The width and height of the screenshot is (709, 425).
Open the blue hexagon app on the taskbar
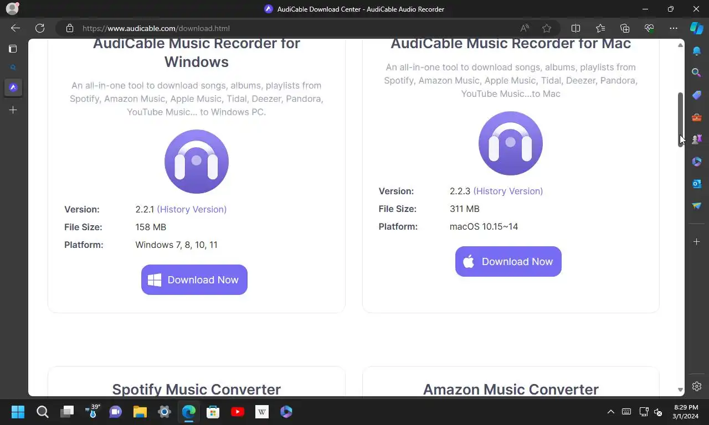tap(286, 412)
